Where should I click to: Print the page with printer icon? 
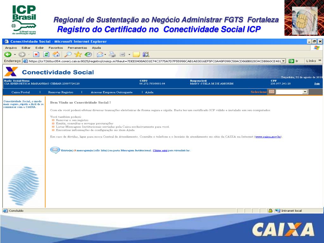coord(112,54)
